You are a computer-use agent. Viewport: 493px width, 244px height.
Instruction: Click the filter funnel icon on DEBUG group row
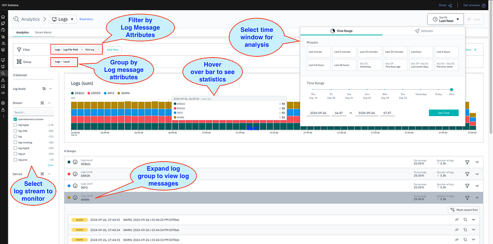[467, 162]
